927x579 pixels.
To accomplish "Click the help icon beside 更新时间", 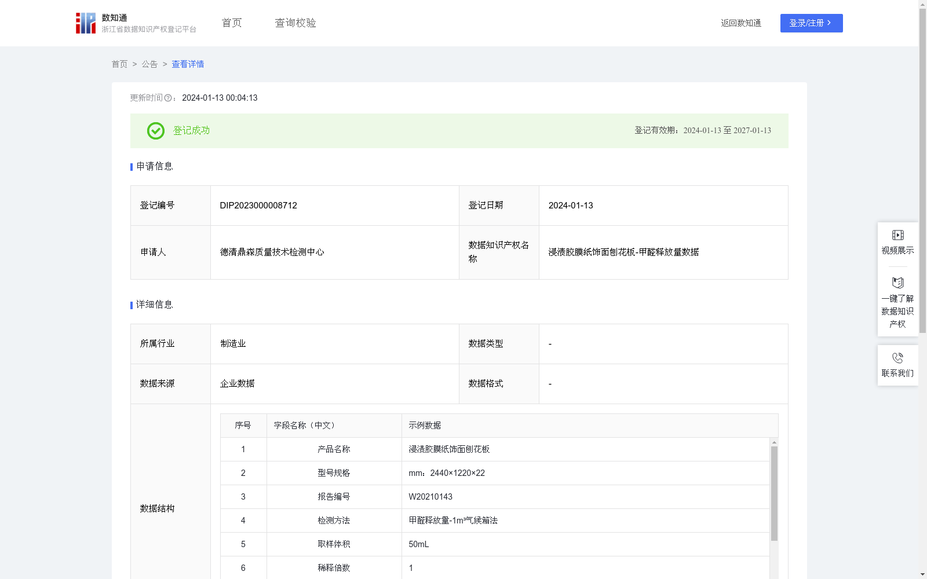I will point(168,98).
